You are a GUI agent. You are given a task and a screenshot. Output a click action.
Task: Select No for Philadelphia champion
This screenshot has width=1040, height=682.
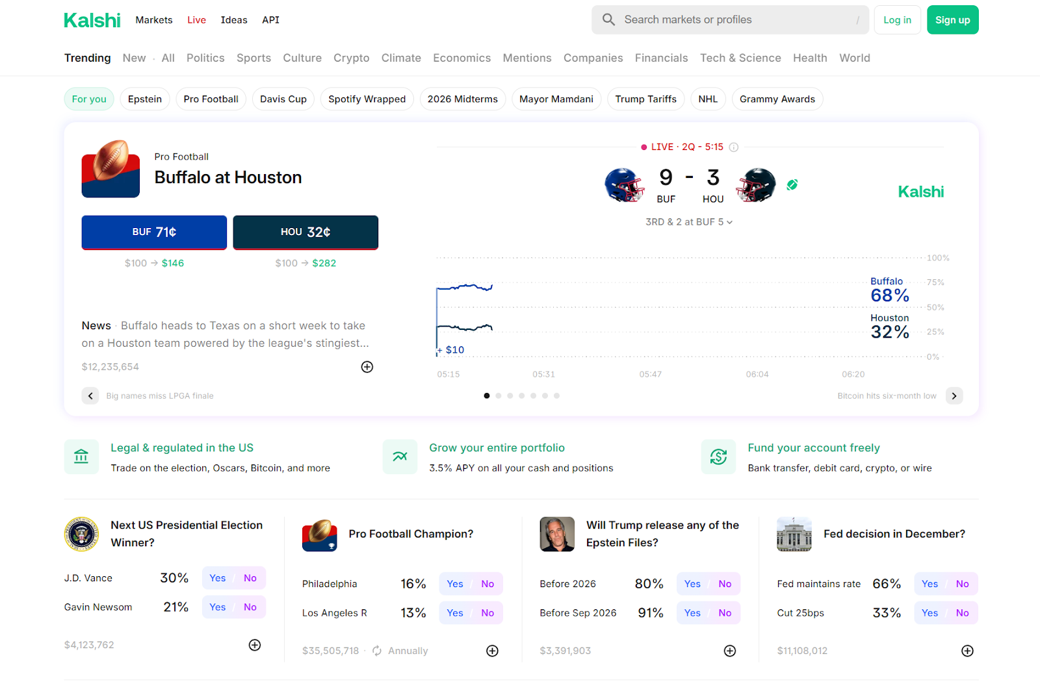click(487, 584)
